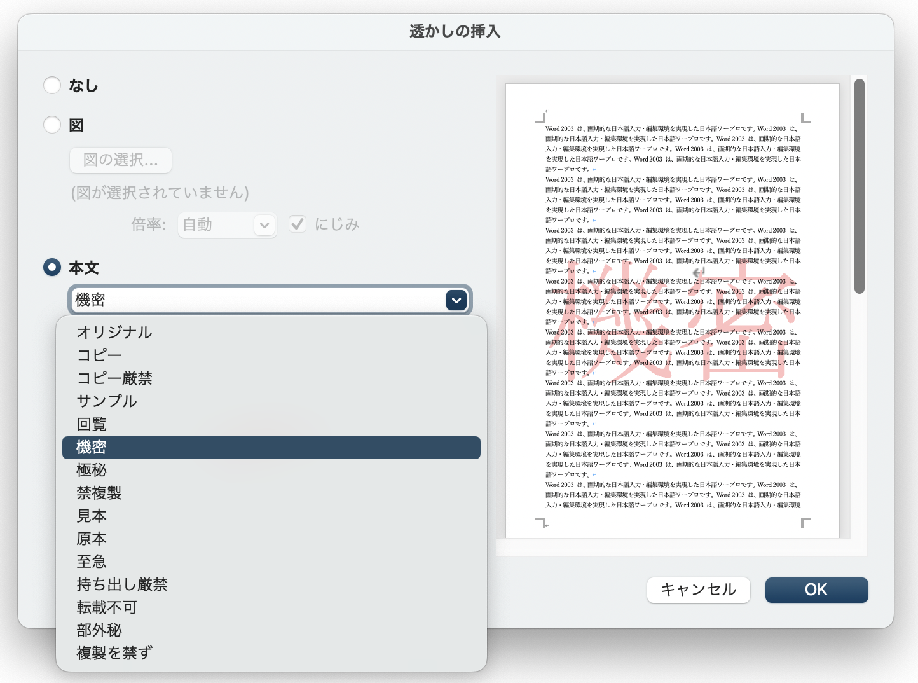The width and height of the screenshot is (918, 683).
Task: Select the なし radio button
Action: 52,85
